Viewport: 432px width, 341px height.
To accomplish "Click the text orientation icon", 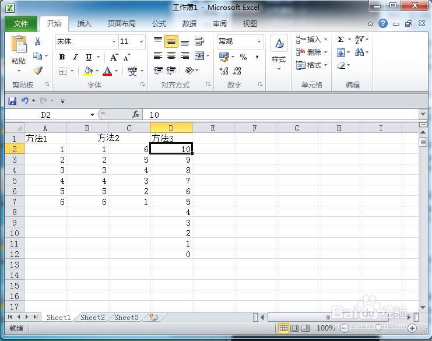I will (x=189, y=71).
